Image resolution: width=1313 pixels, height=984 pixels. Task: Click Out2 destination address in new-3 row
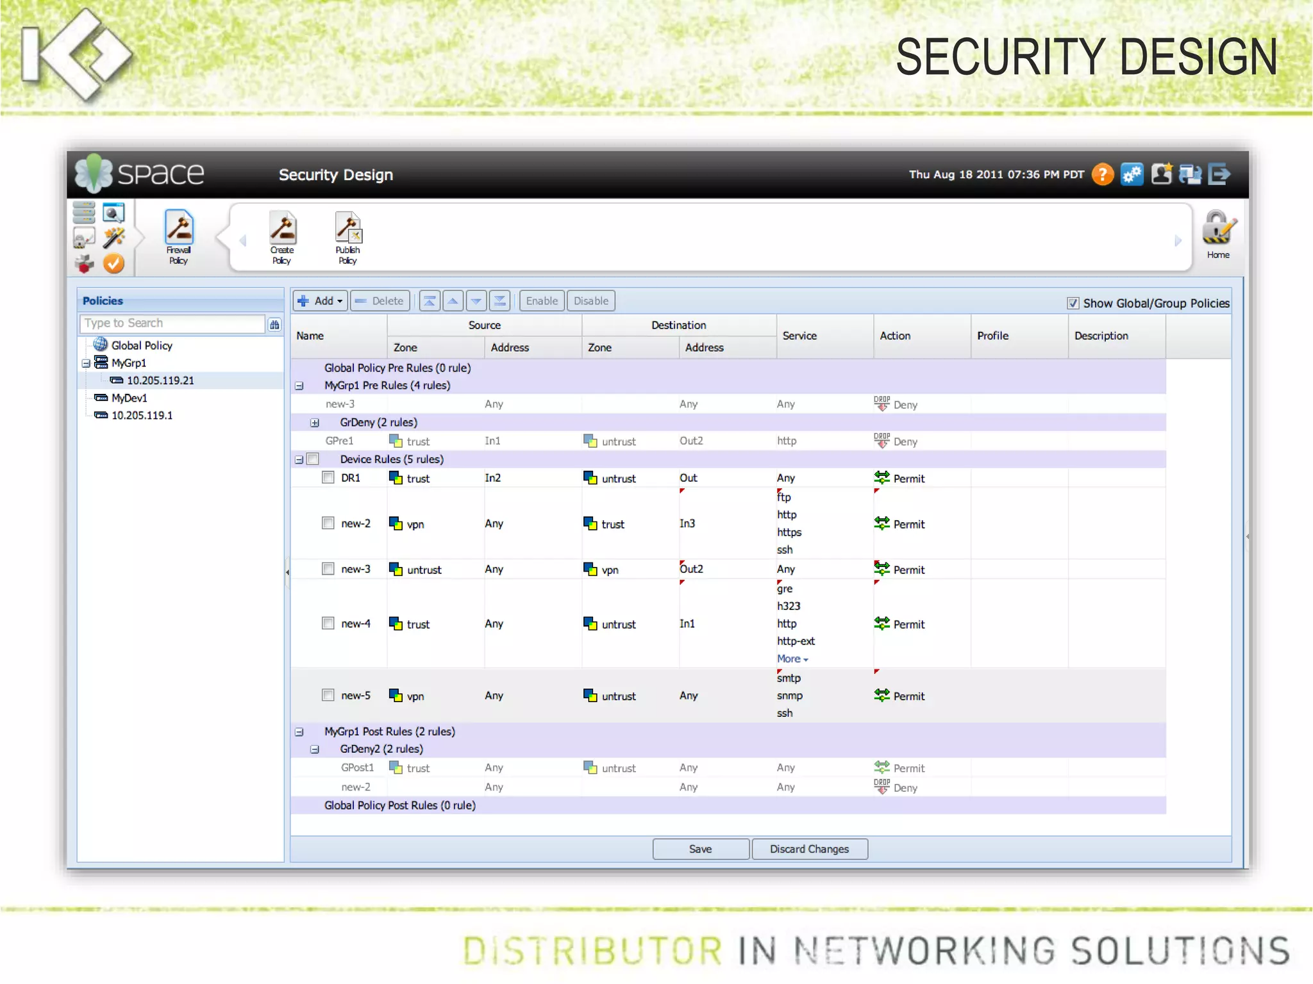click(691, 569)
